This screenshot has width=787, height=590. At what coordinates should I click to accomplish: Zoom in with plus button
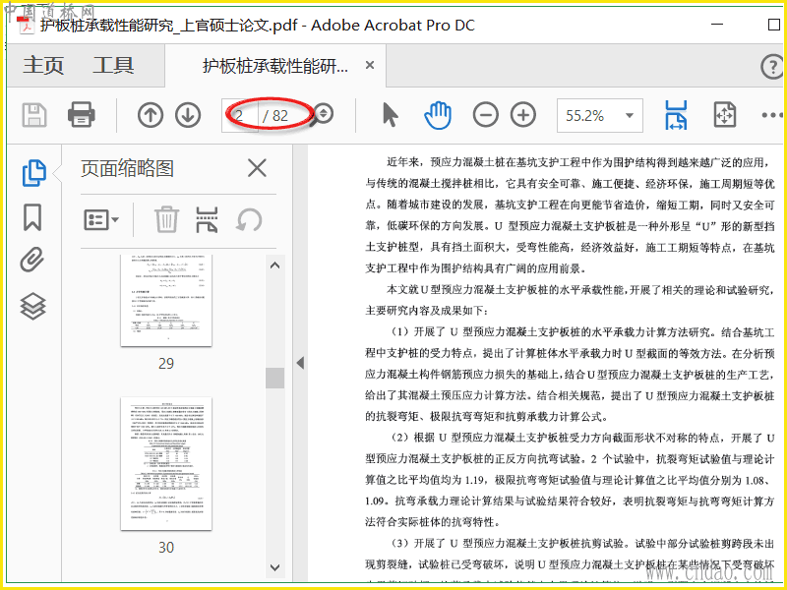point(523,115)
